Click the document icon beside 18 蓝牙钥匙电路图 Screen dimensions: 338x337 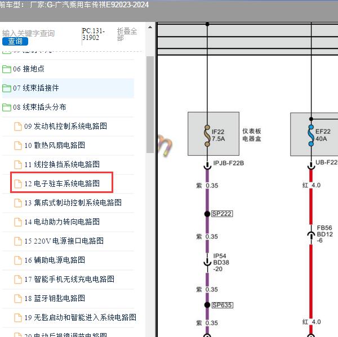(x=18, y=298)
